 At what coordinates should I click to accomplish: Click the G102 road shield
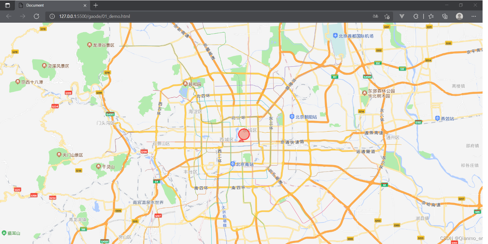(418, 122)
